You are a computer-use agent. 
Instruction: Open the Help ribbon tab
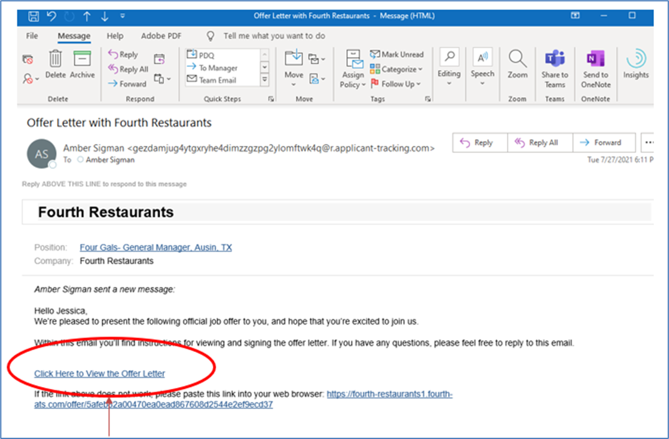tap(115, 36)
